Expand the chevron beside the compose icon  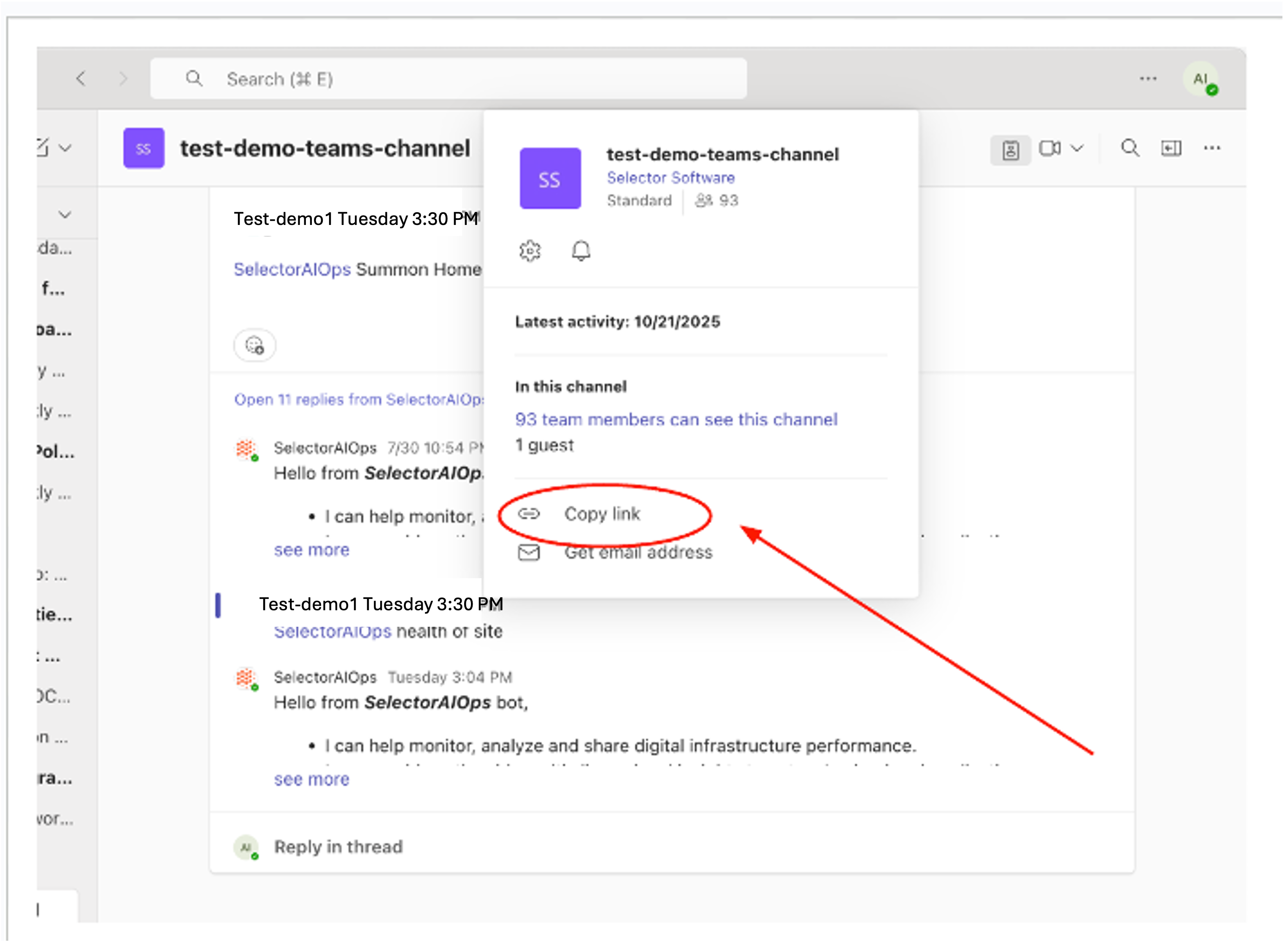pos(65,148)
